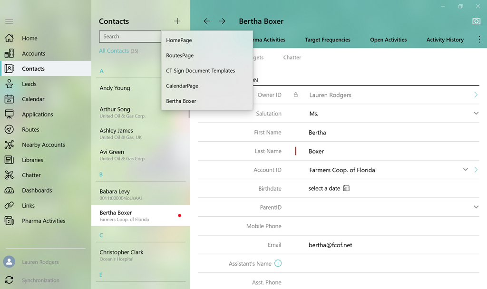
Task: Expand the Salutation dropdown
Action: [476, 114]
